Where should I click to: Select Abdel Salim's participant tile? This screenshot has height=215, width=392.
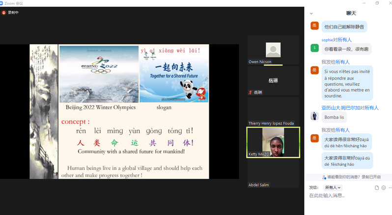(273, 173)
